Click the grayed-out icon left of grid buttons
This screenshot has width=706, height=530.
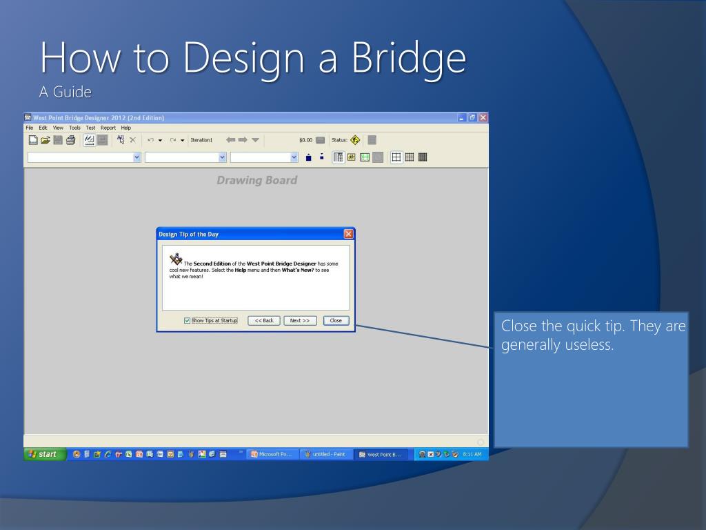coord(379,157)
